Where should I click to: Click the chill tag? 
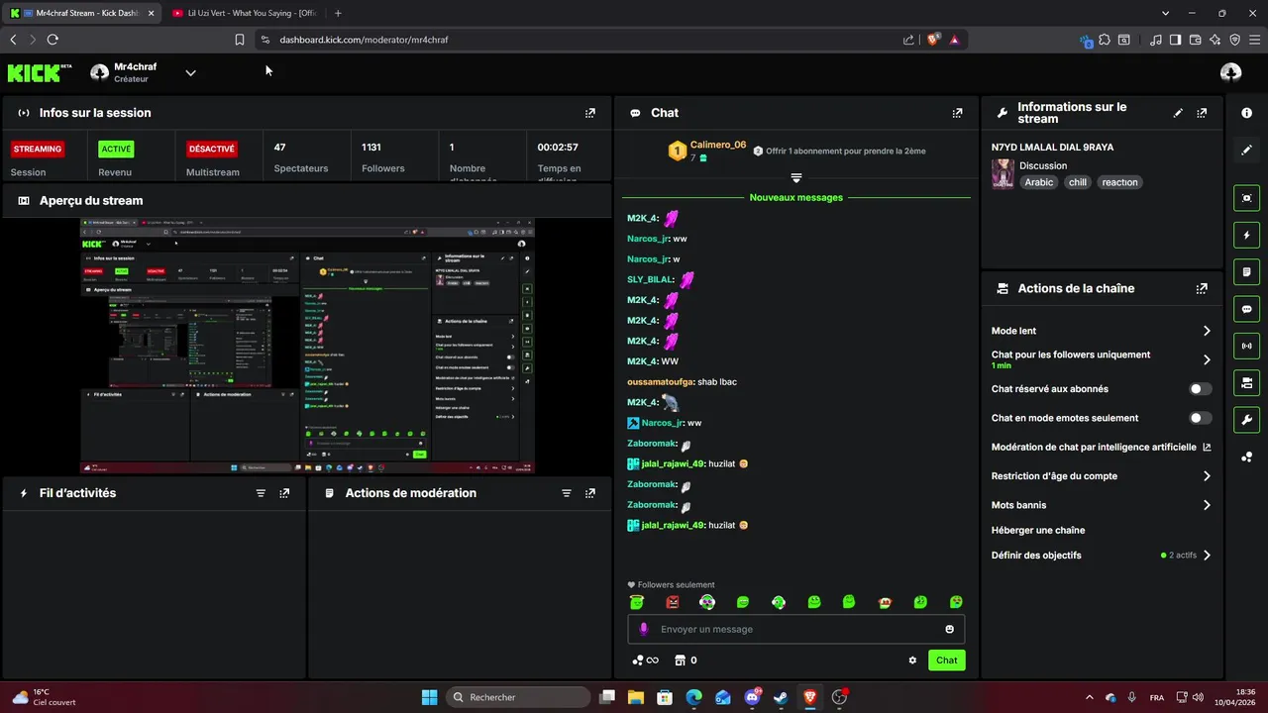coord(1078,182)
